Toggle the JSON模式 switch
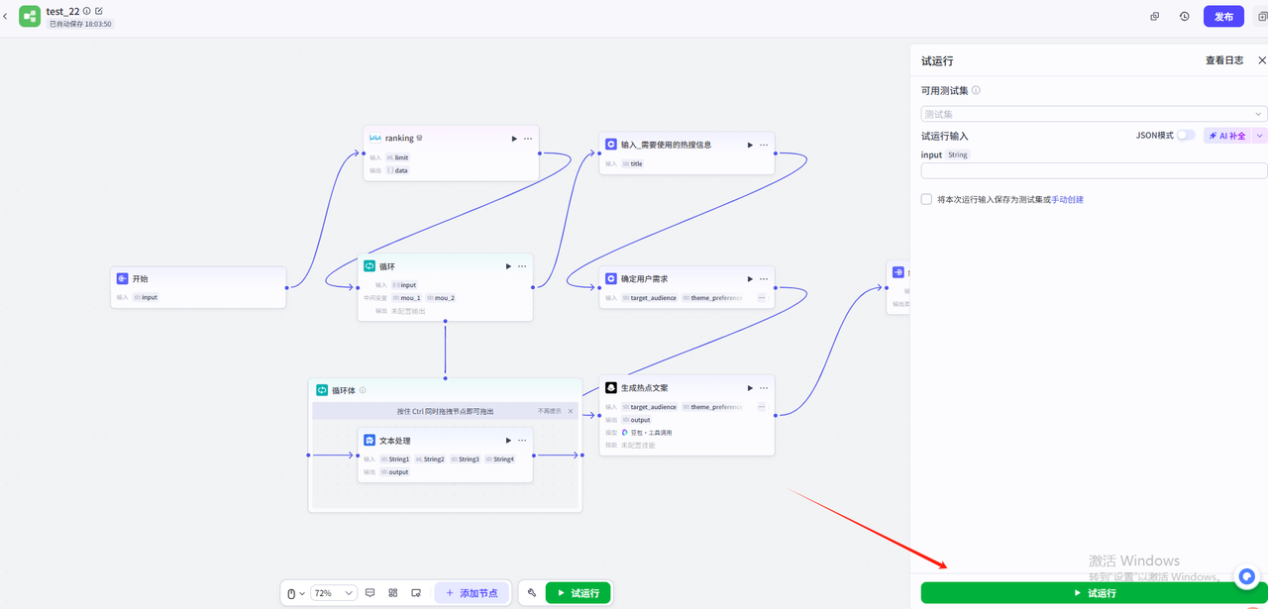Image resolution: width=1268 pixels, height=609 pixels. 1185,136
